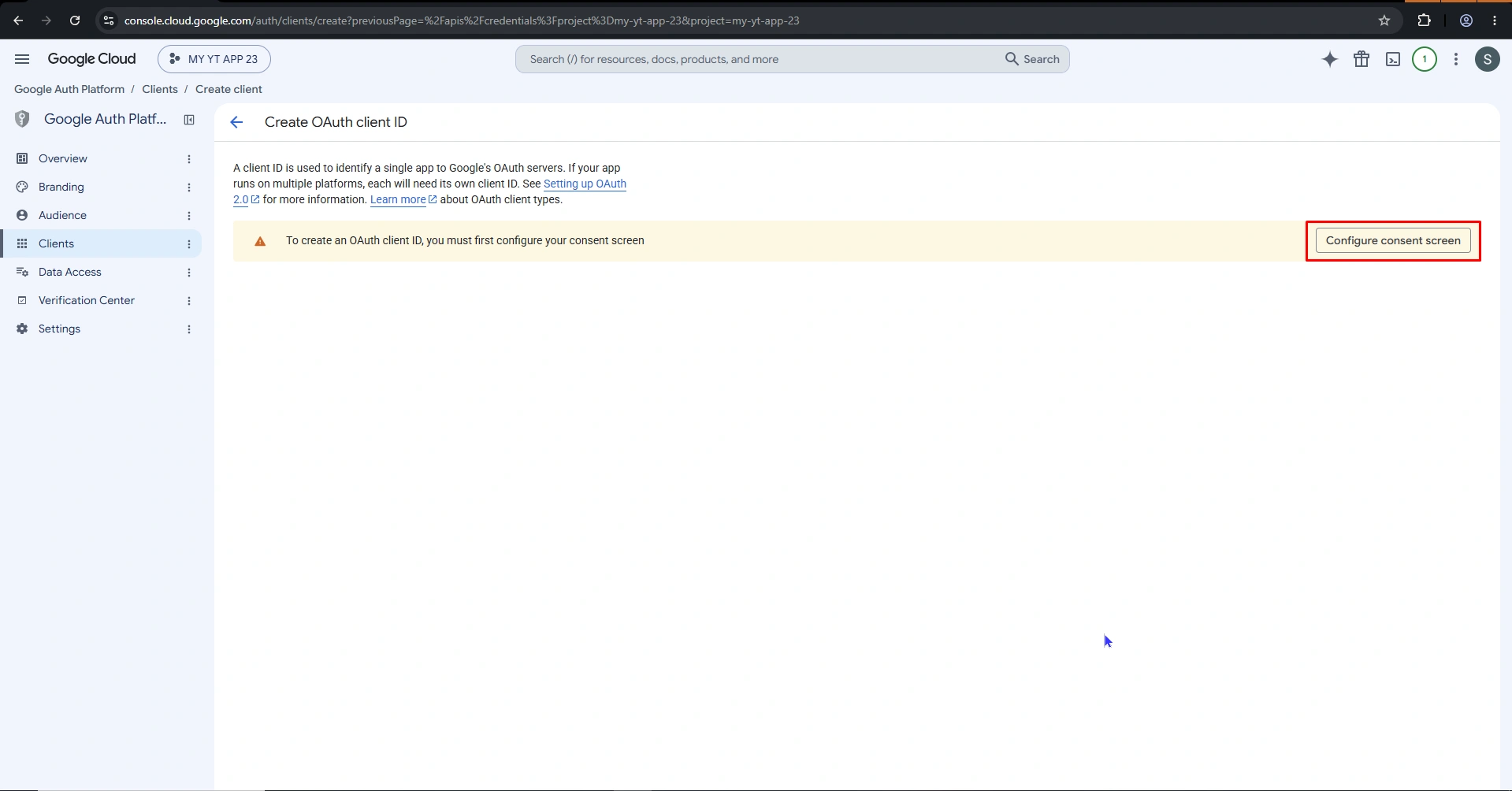This screenshot has width=1512, height=791.
Task: Click the browser back arrow
Action: pyautogui.click(x=18, y=20)
